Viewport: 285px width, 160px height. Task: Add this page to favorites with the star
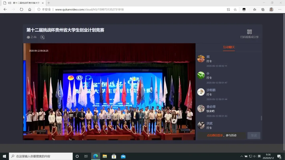235,9
